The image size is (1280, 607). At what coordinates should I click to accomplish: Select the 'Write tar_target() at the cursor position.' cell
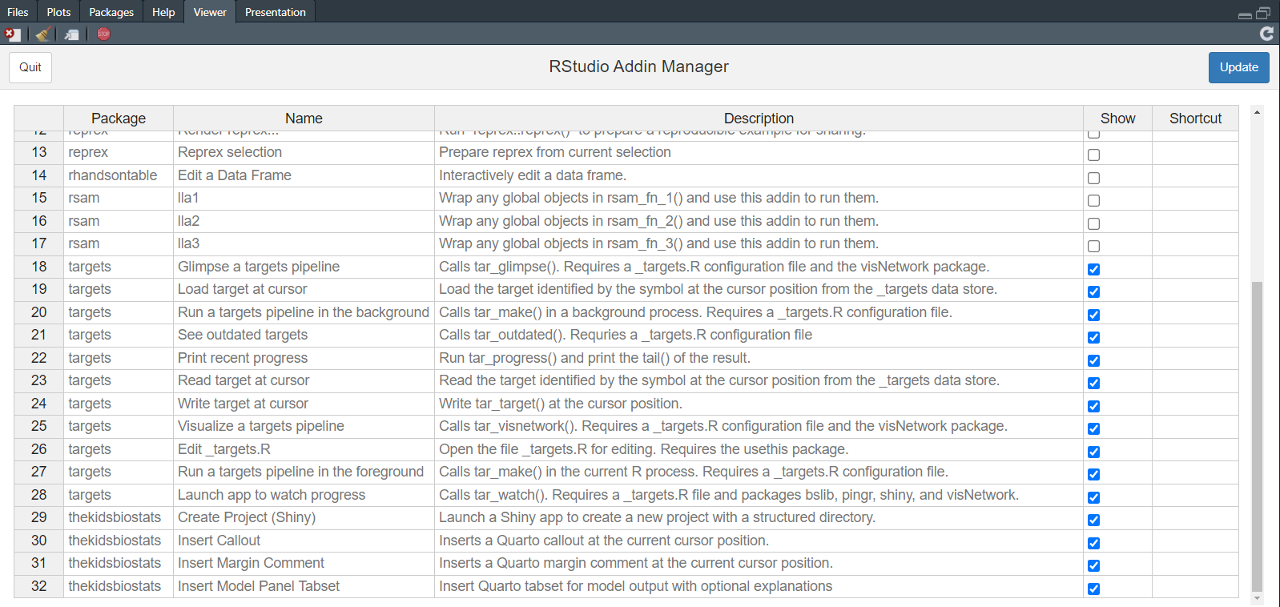coord(759,404)
